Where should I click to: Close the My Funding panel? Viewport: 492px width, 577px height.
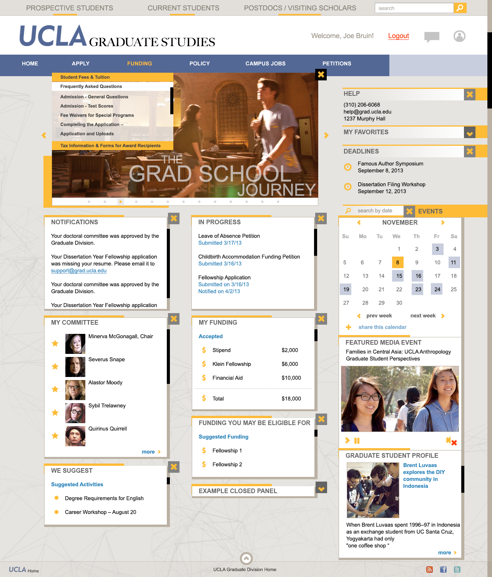point(321,319)
